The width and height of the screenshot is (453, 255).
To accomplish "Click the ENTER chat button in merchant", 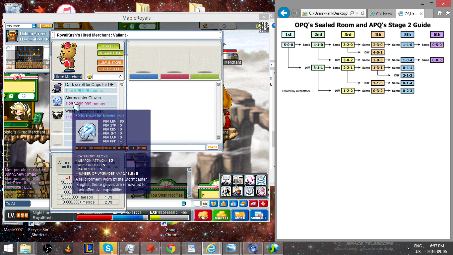I will tap(213, 147).
